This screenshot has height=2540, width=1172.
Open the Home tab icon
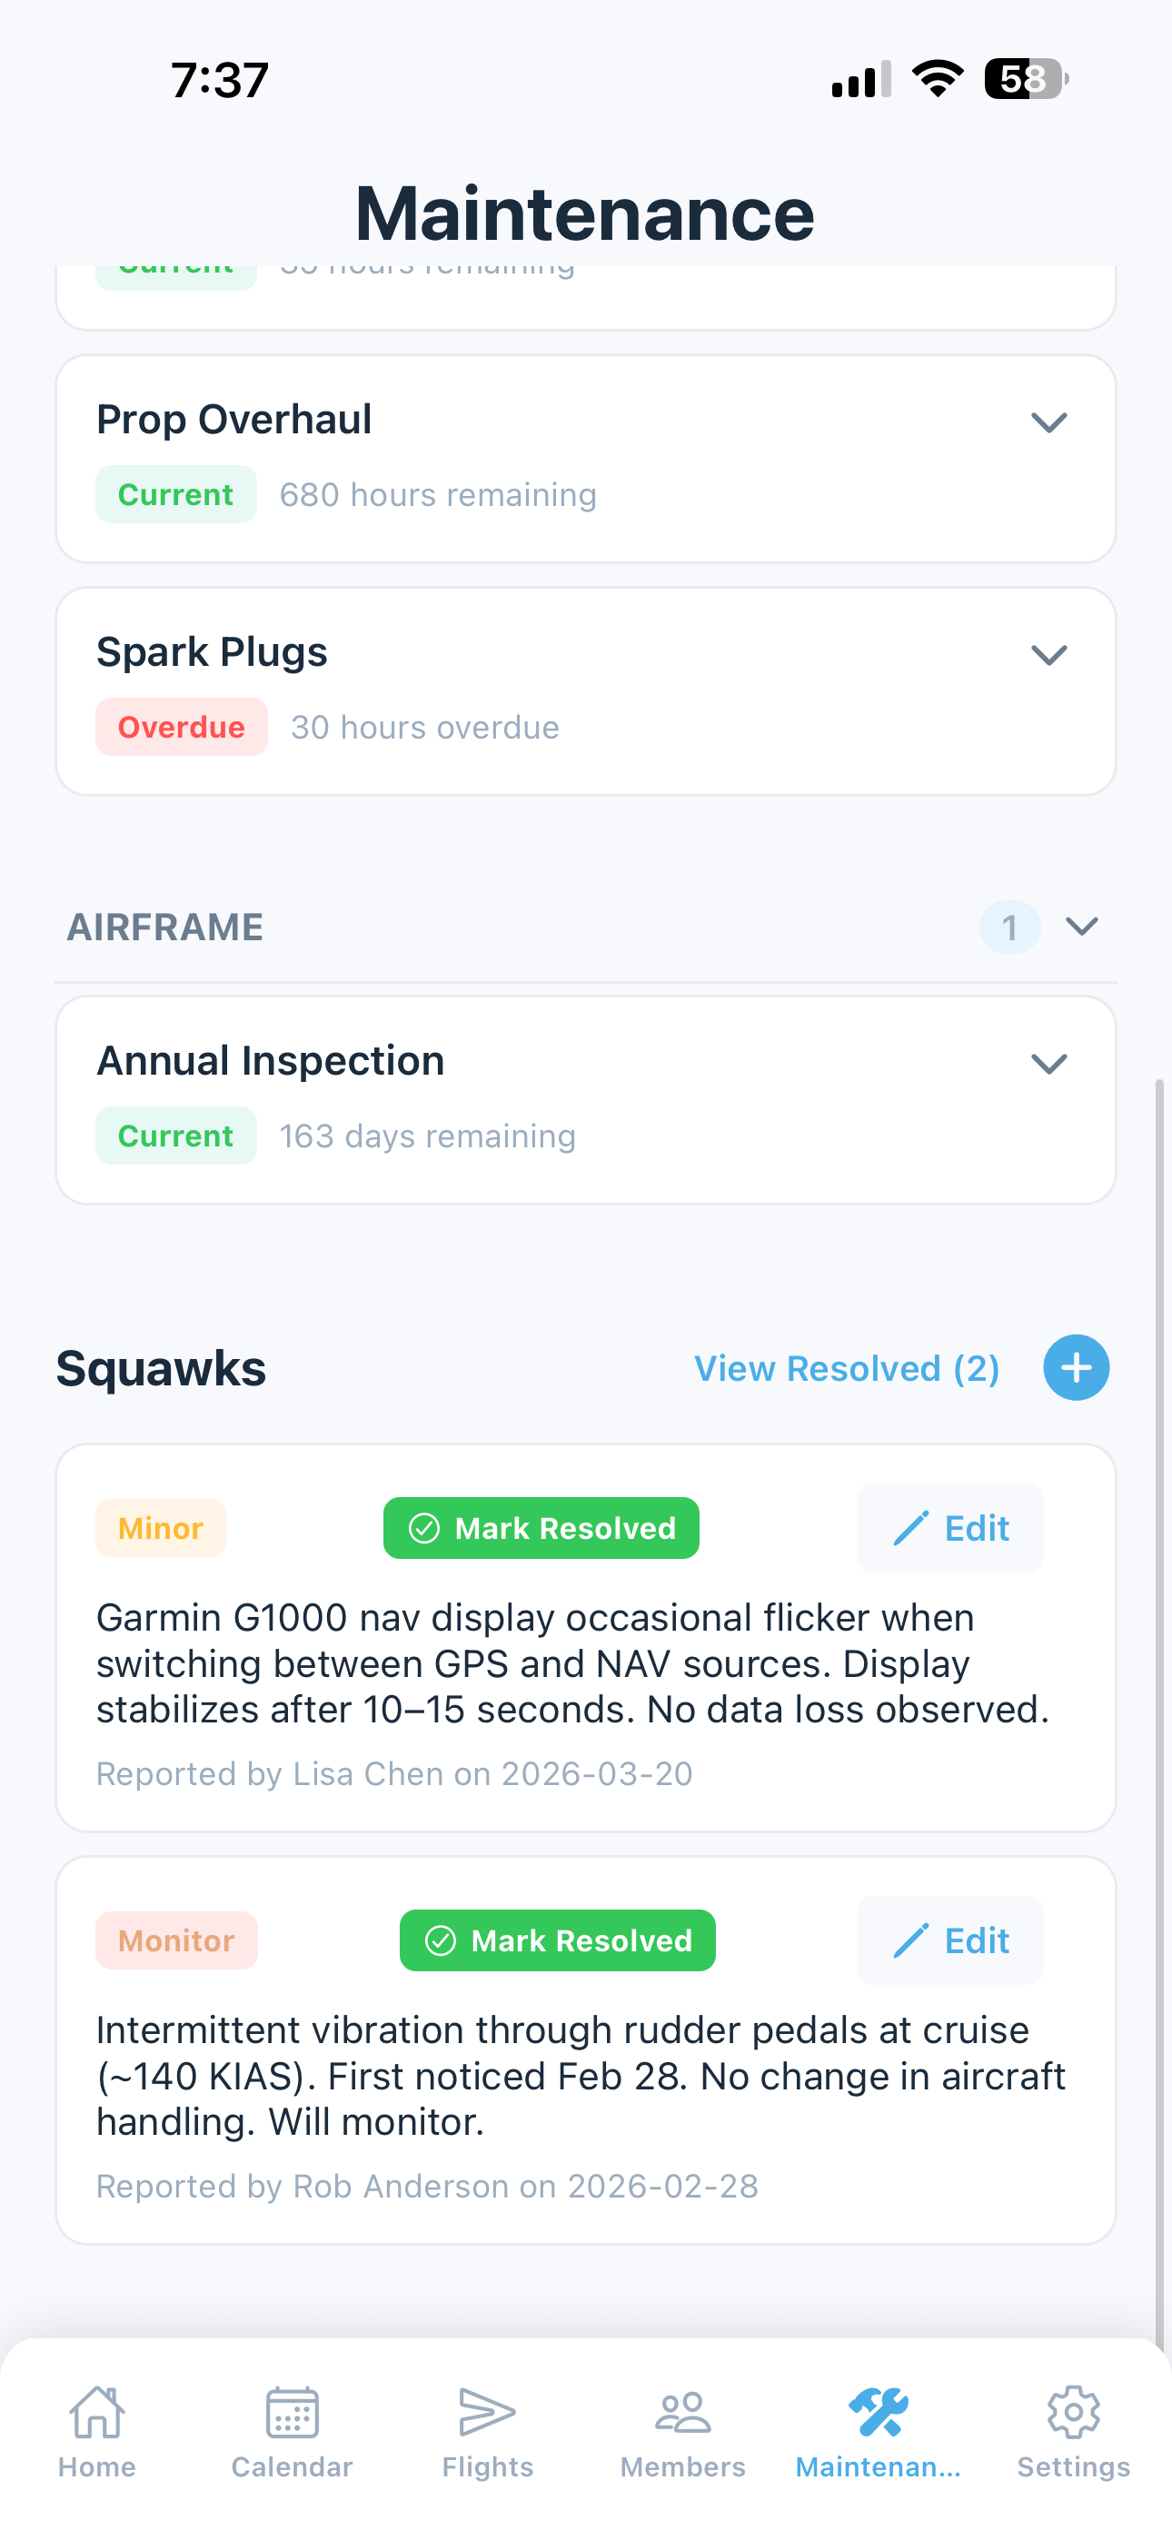(98, 2414)
